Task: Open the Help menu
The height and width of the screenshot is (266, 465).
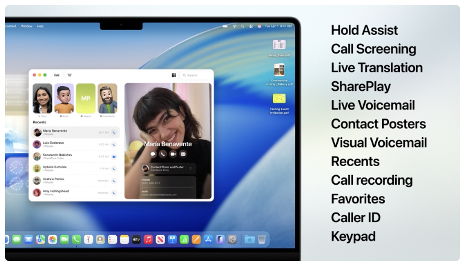Action: (x=40, y=26)
